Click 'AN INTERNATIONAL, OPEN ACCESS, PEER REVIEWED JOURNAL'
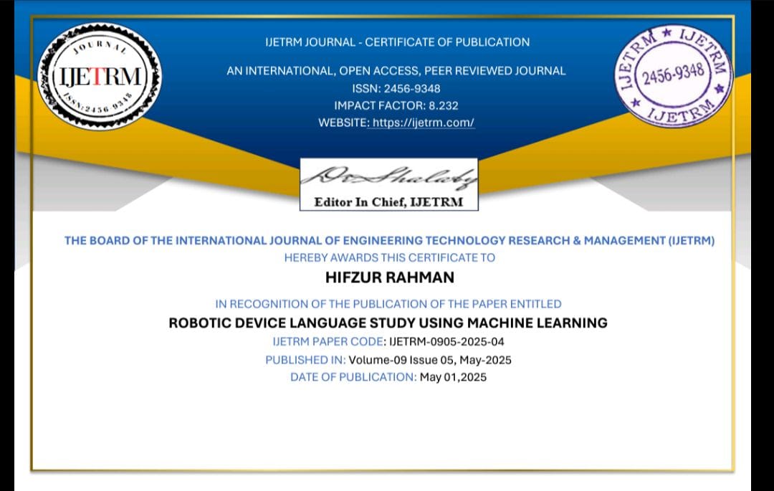The image size is (774, 491). [396, 70]
